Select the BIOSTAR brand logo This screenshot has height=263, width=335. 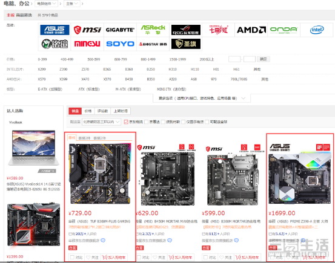click(153, 44)
